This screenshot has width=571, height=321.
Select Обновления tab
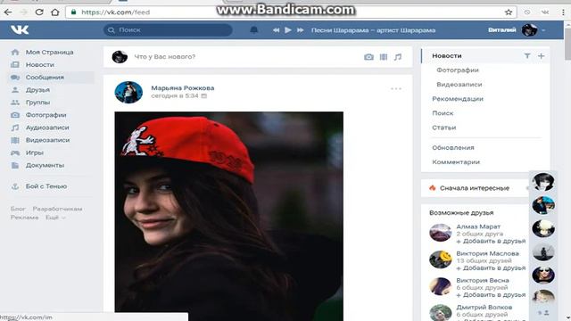click(x=452, y=148)
